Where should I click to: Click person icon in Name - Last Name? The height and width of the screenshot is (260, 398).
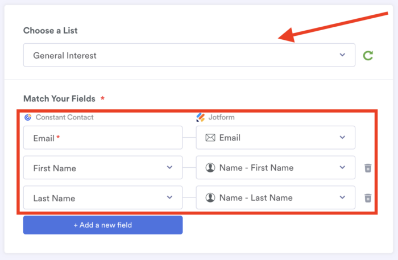tap(210, 198)
